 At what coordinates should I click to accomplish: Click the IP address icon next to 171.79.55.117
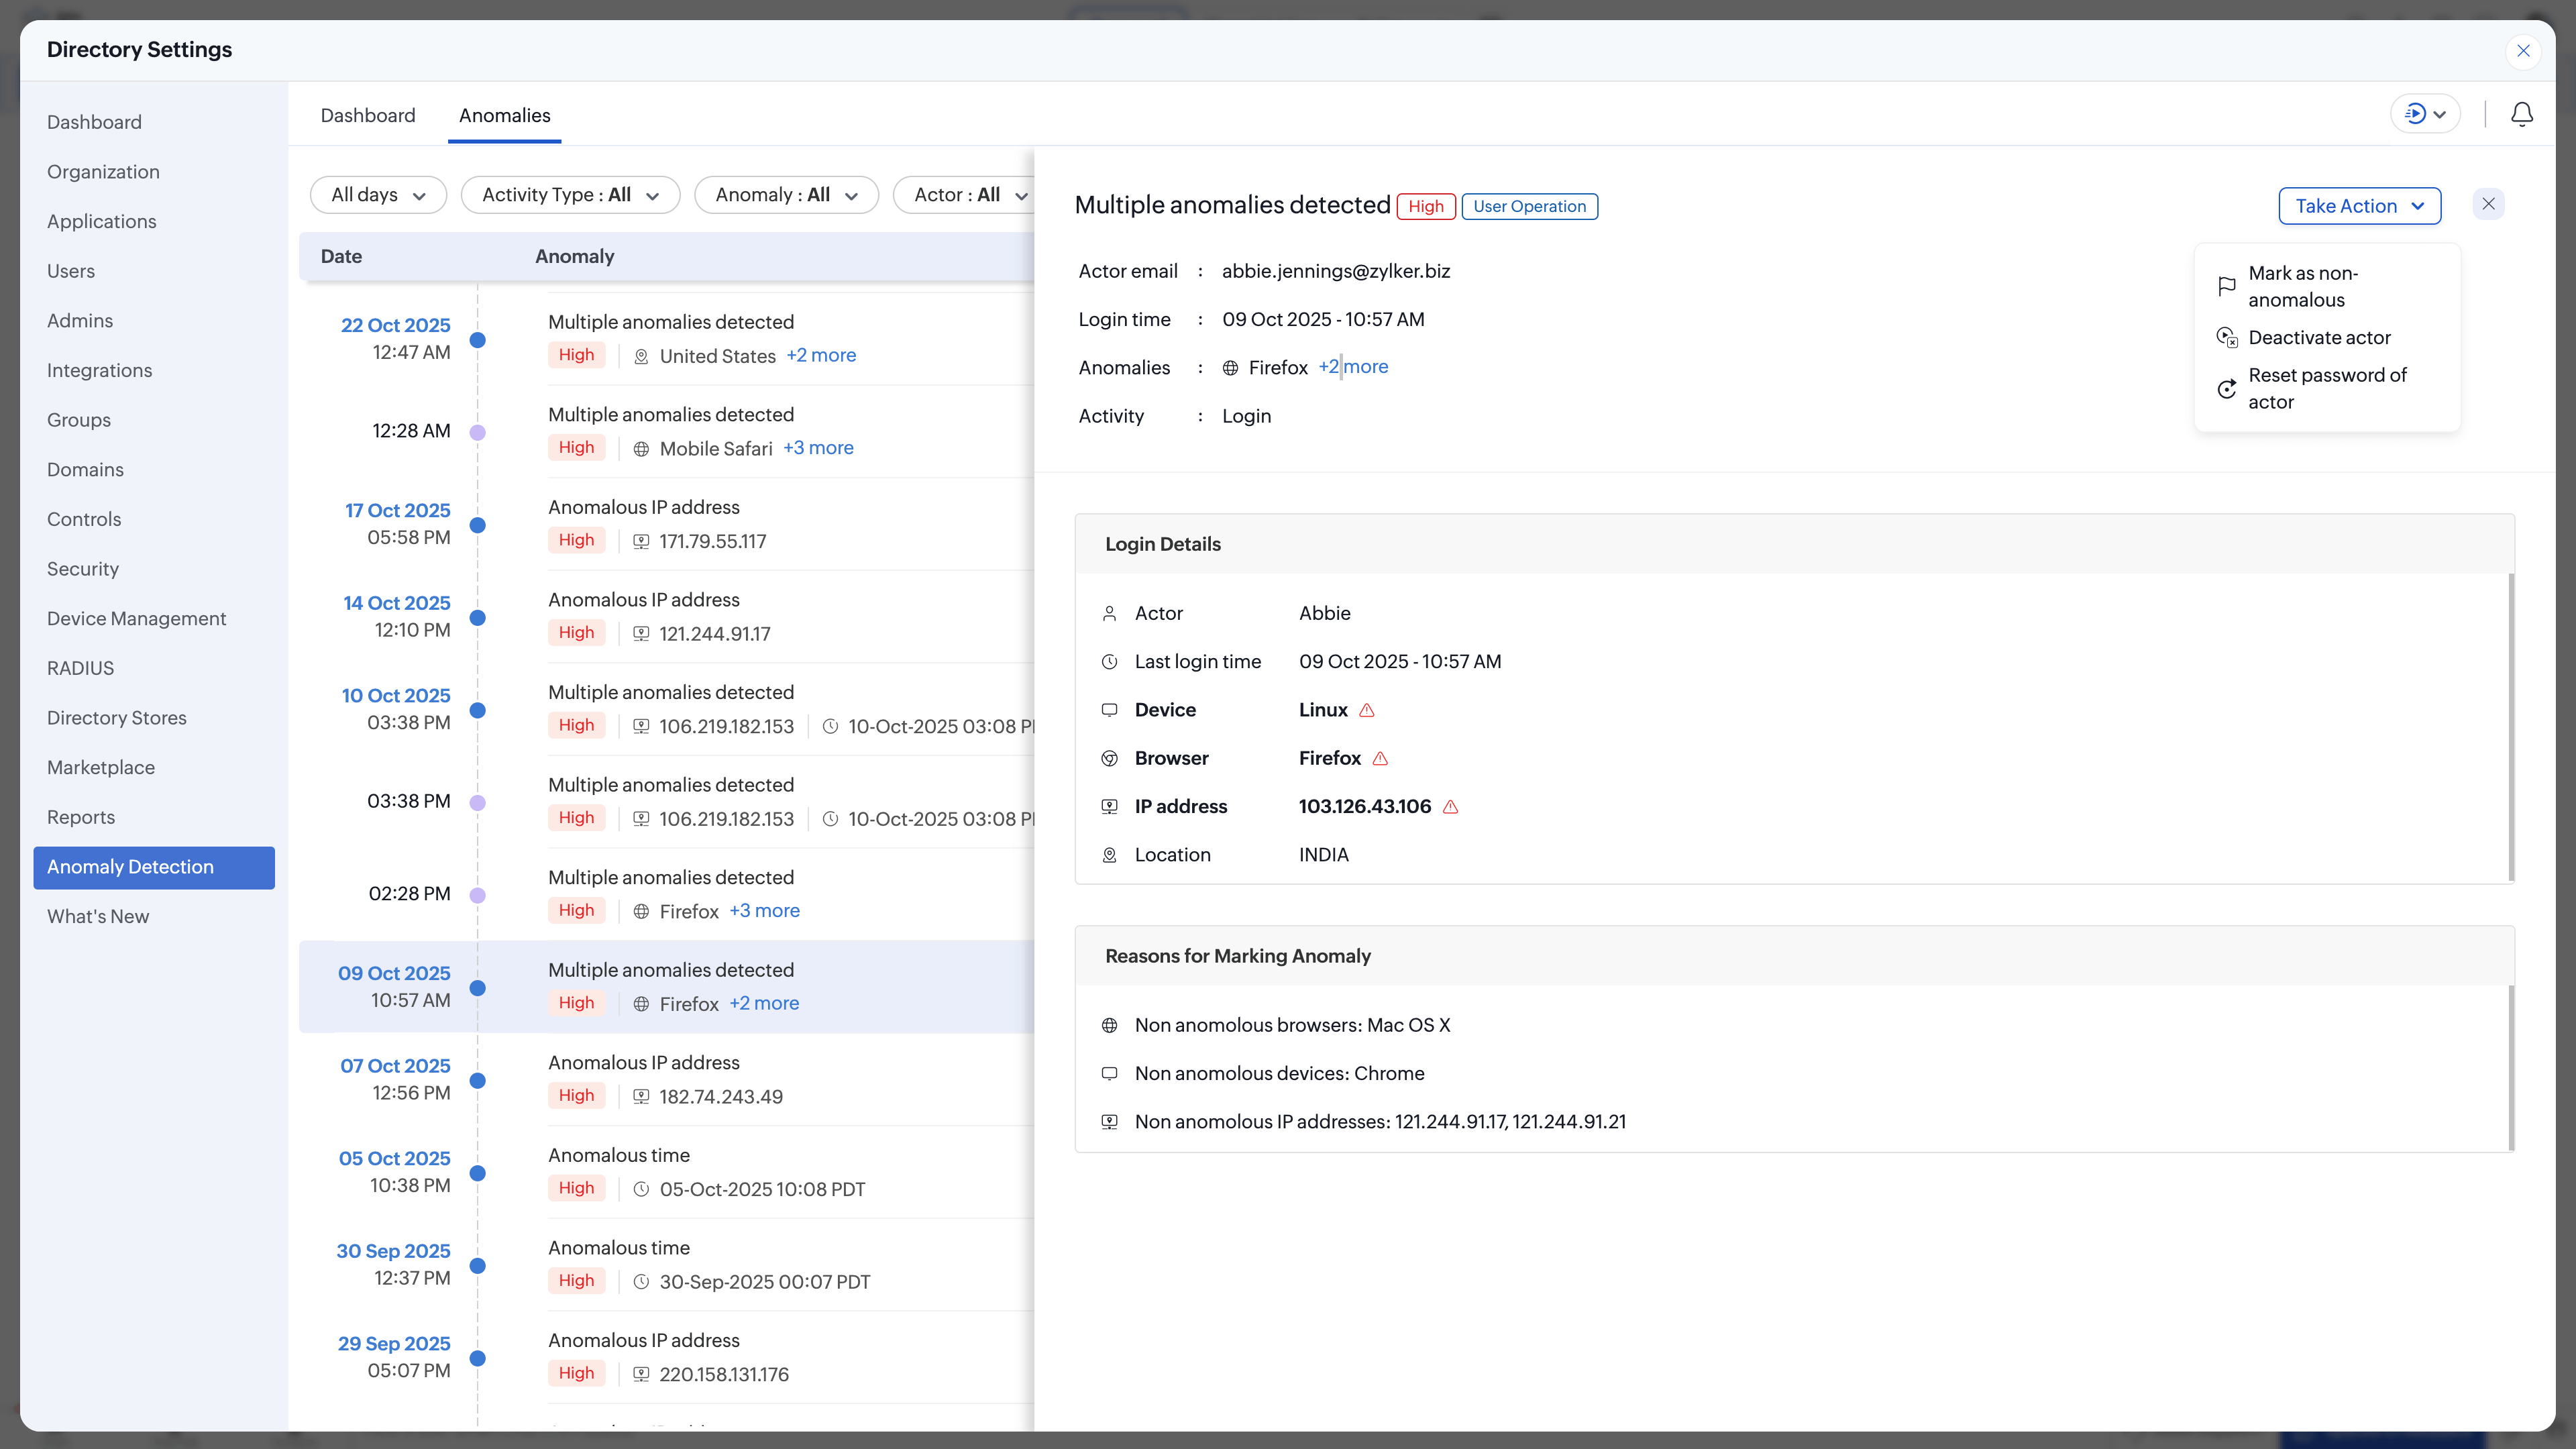click(641, 542)
